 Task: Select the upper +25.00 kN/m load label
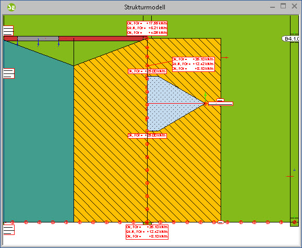point(147,71)
